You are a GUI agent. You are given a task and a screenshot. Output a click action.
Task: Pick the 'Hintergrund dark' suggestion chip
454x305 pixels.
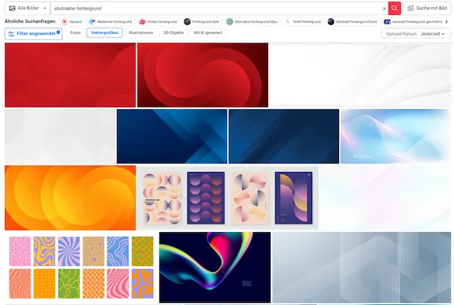click(201, 22)
